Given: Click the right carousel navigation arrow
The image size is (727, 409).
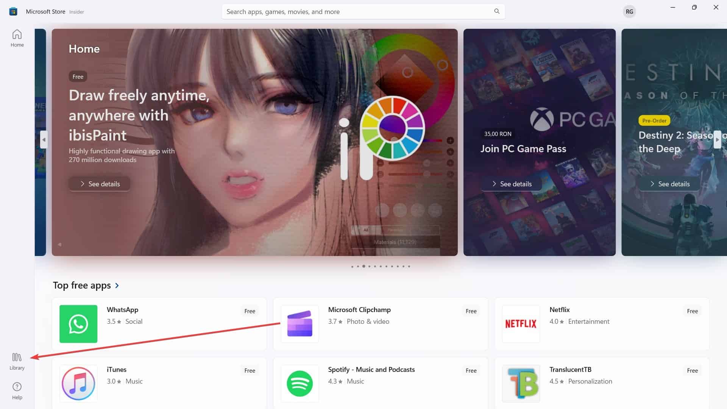Looking at the screenshot, I should 719,140.
